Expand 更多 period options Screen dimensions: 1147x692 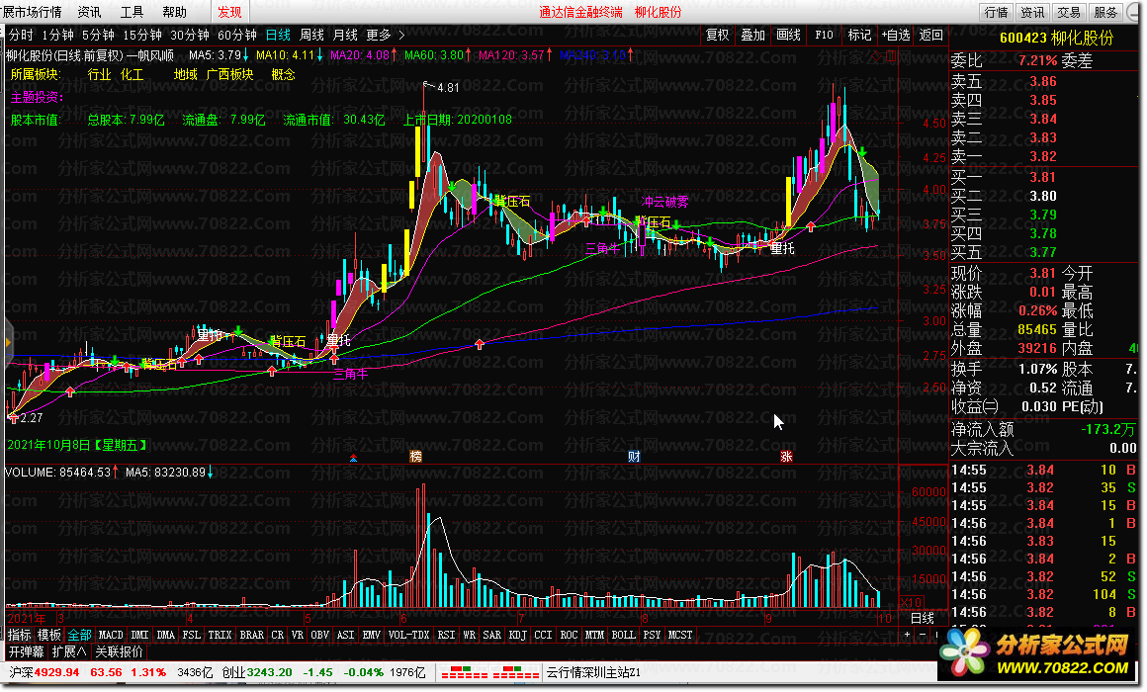click(386, 35)
